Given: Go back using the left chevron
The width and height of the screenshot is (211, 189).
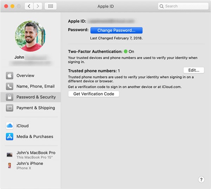Looking at the screenshot, I should (29, 6).
